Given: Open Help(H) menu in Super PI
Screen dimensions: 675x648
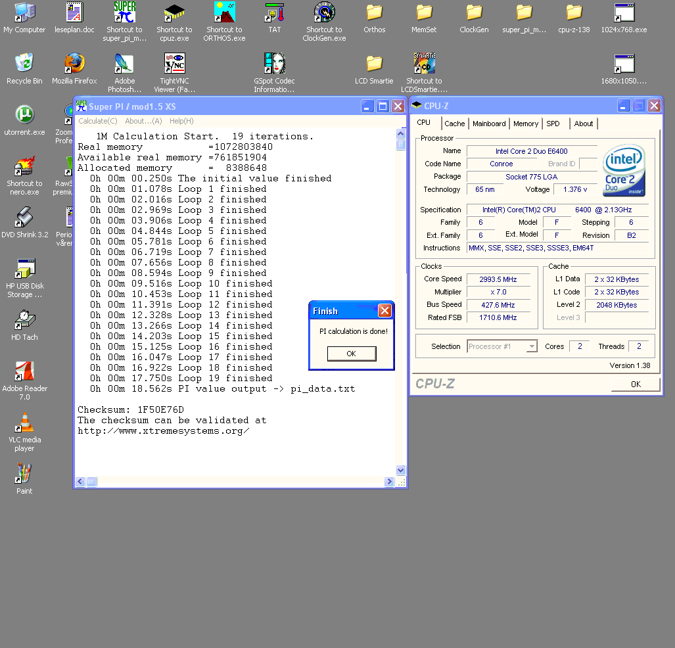Looking at the screenshot, I should (181, 121).
